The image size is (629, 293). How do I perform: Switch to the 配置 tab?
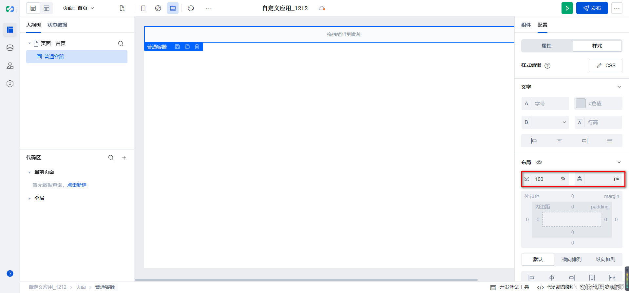[542, 25]
